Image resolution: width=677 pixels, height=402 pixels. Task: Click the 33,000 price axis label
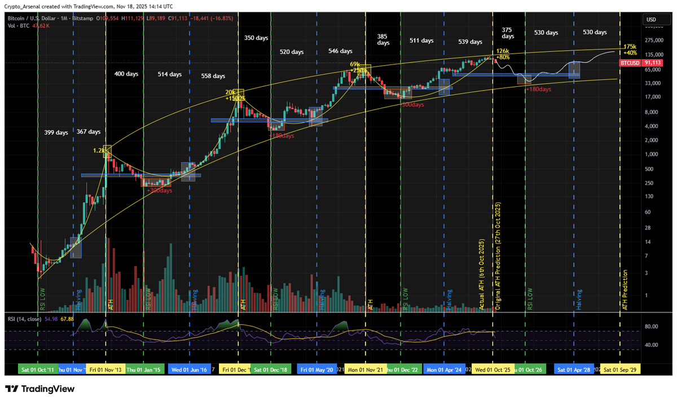[x=652, y=83]
